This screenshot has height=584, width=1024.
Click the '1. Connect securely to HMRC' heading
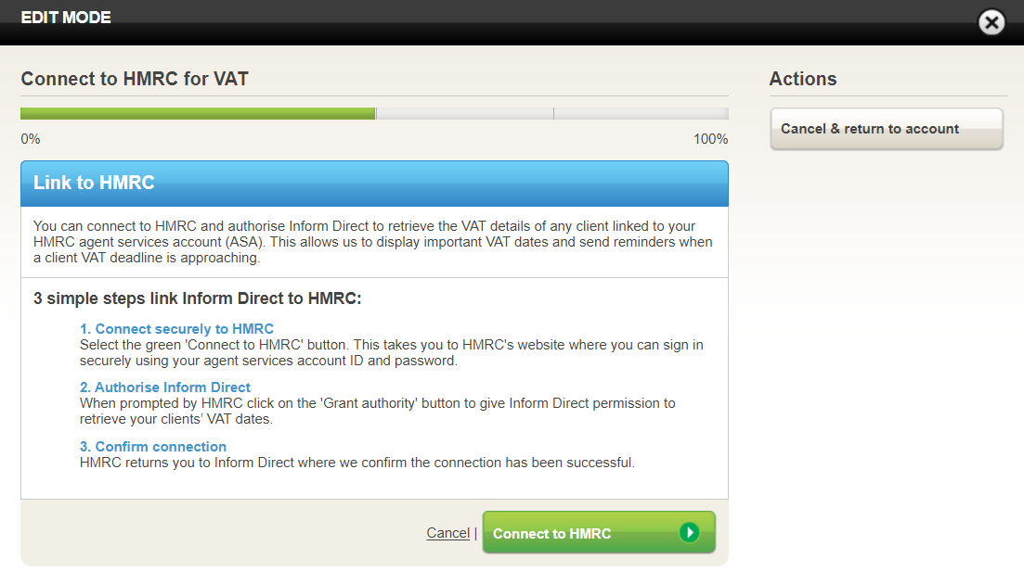176,329
